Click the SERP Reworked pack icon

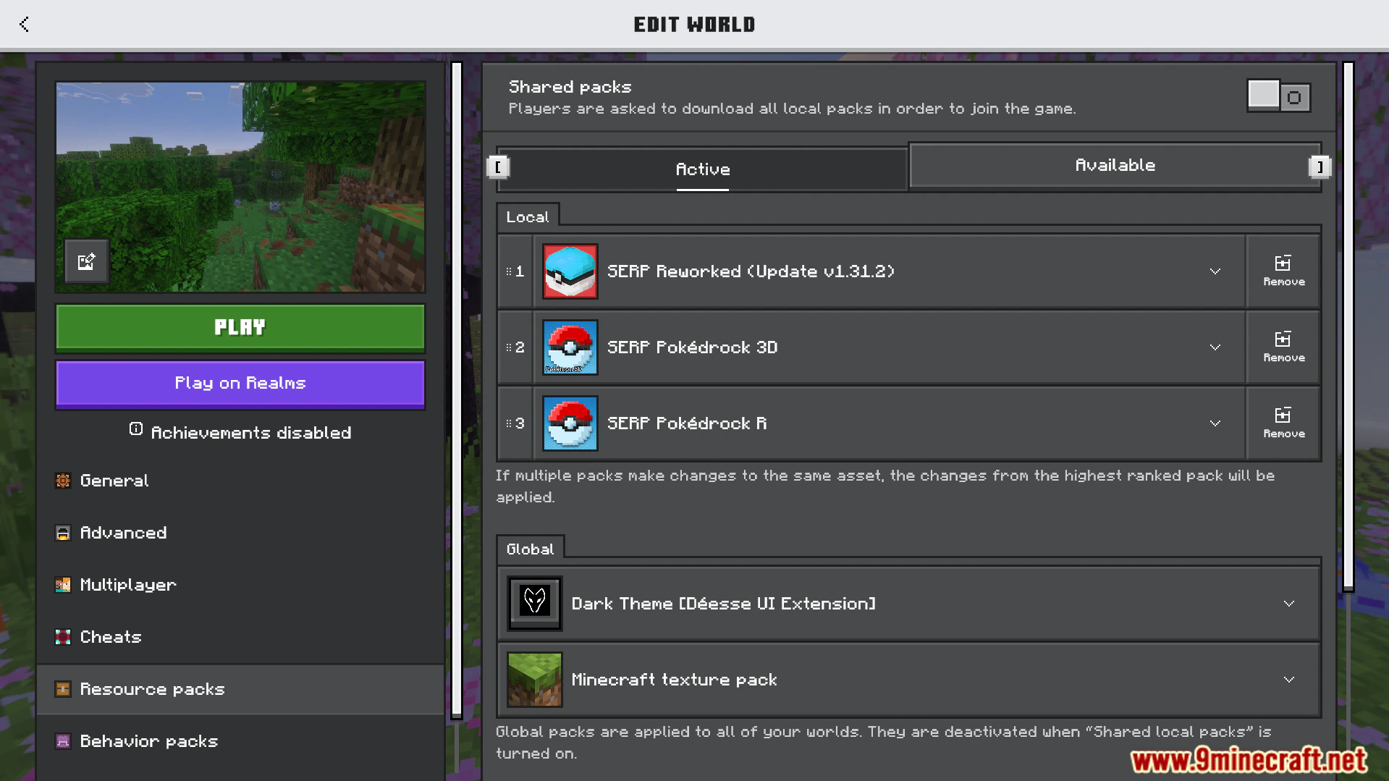pyautogui.click(x=570, y=271)
